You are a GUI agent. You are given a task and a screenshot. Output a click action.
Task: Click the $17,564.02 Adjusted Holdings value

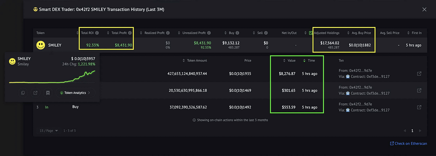330,43
